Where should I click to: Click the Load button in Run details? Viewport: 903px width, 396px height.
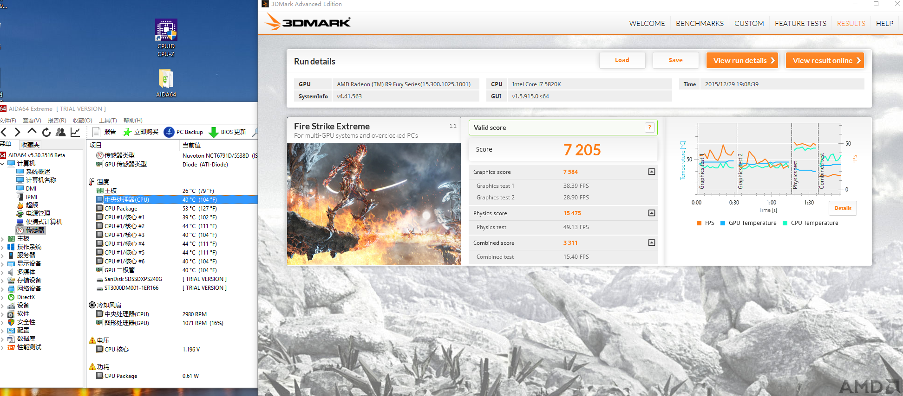click(622, 60)
